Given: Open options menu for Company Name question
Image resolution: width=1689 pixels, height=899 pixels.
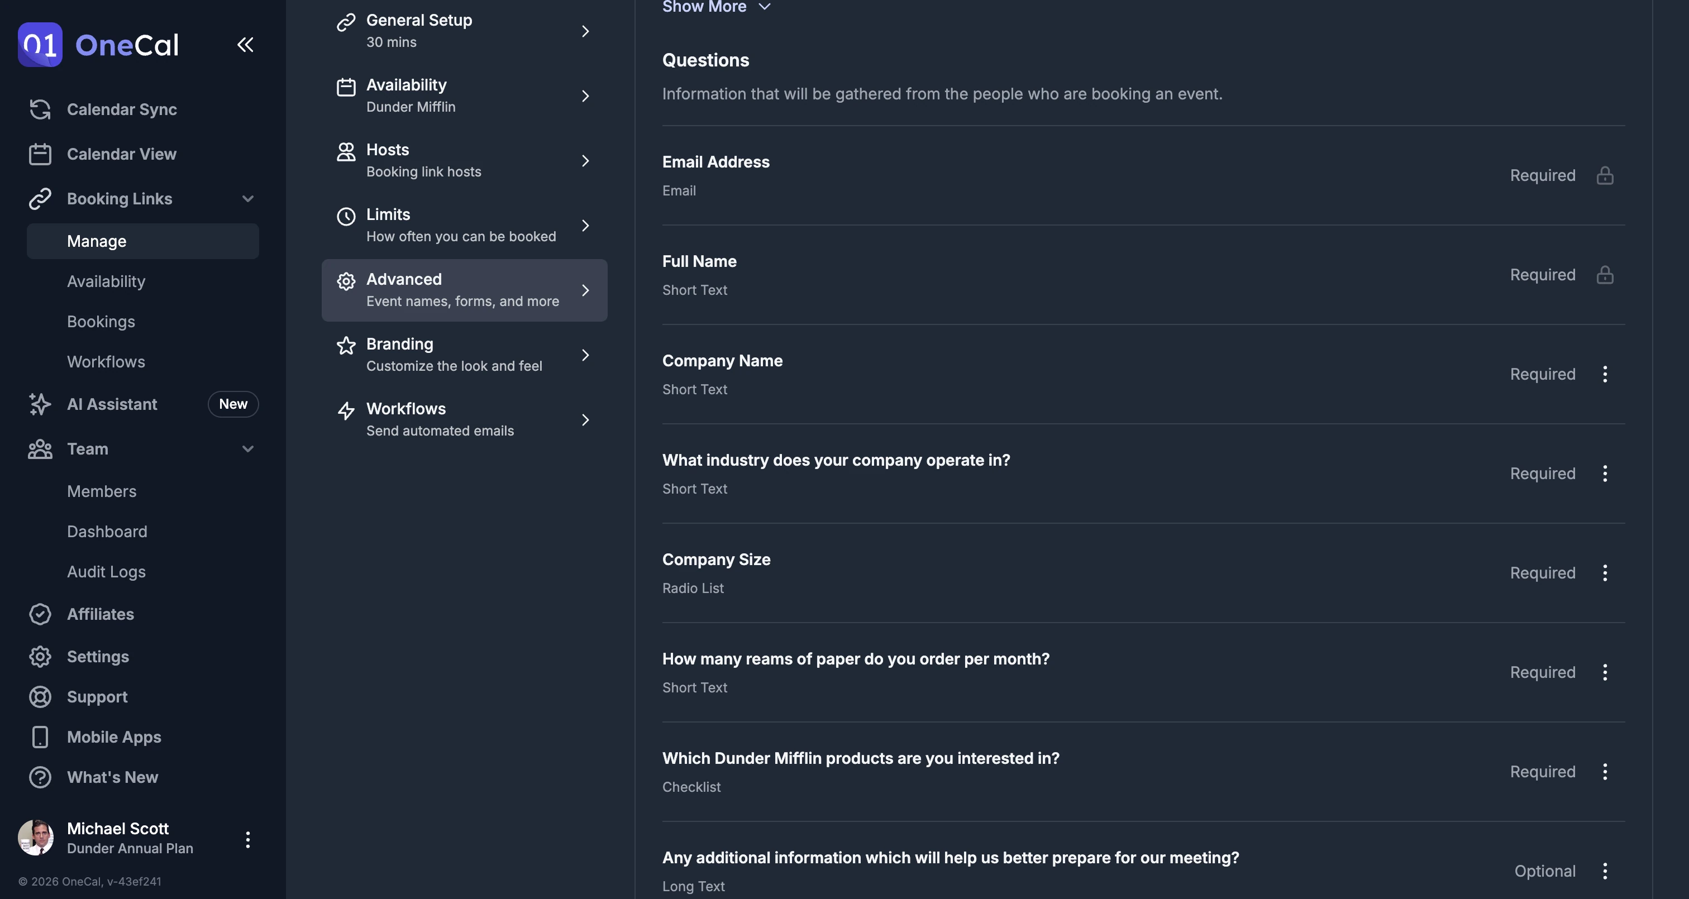Looking at the screenshot, I should click(x=1605, y=375).
